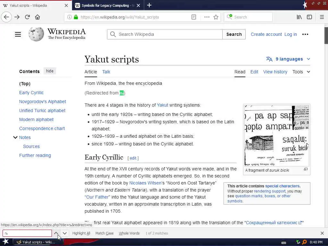The width and height of the screenshot is (328, 246).
Task: Jump to Unified Turkic alphabet in contents
Action: point(42,111)
